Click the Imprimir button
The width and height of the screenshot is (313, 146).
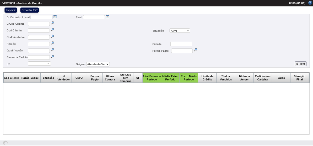point(11,10)
